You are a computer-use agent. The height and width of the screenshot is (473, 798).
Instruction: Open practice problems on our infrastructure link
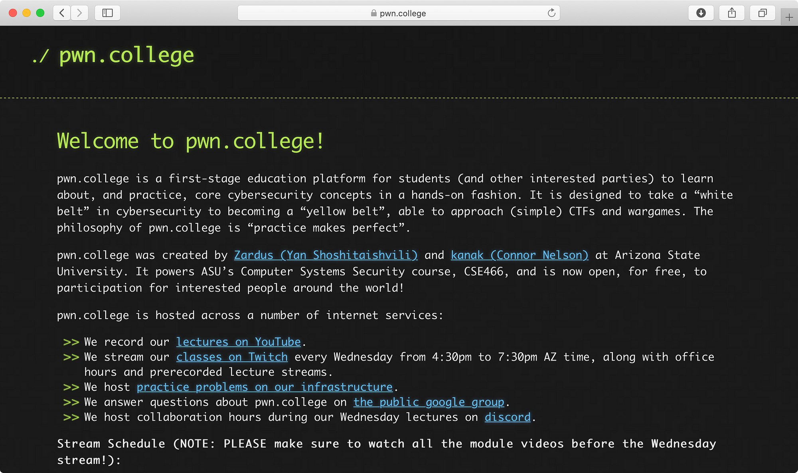265,387
